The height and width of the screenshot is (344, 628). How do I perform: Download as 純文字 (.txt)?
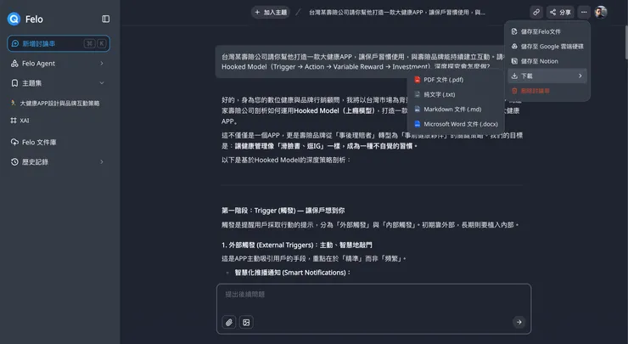click(456, 94)
